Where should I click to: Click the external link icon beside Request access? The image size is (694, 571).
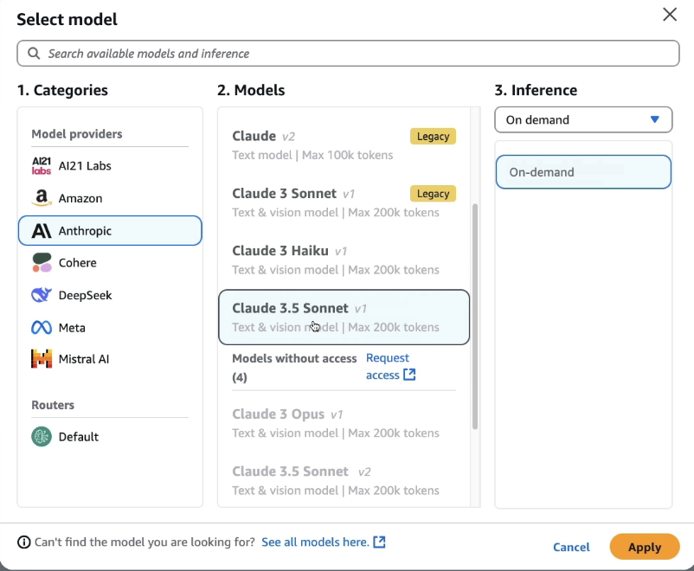[409, 375]
